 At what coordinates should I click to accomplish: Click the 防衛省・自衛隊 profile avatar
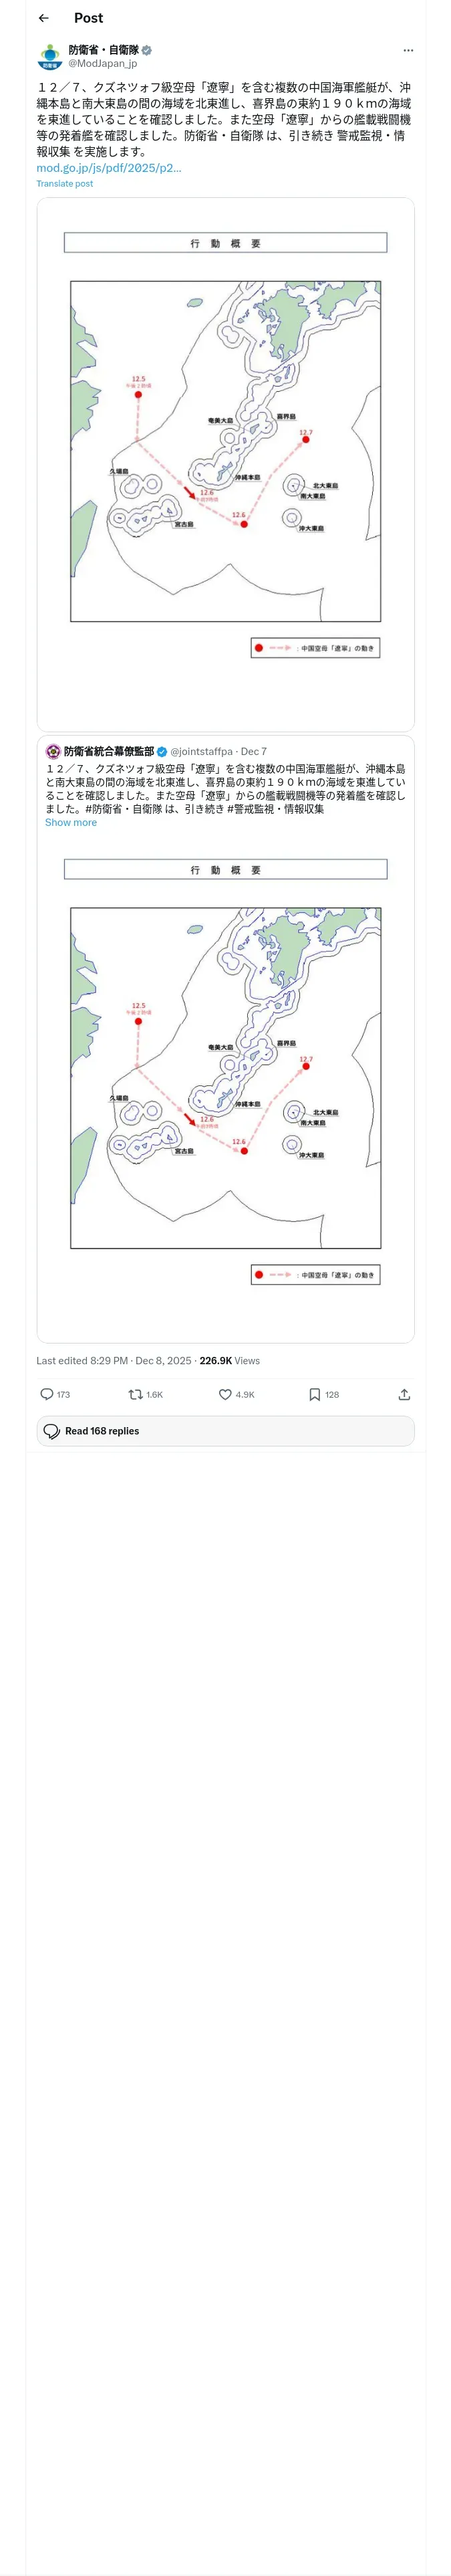50,56
